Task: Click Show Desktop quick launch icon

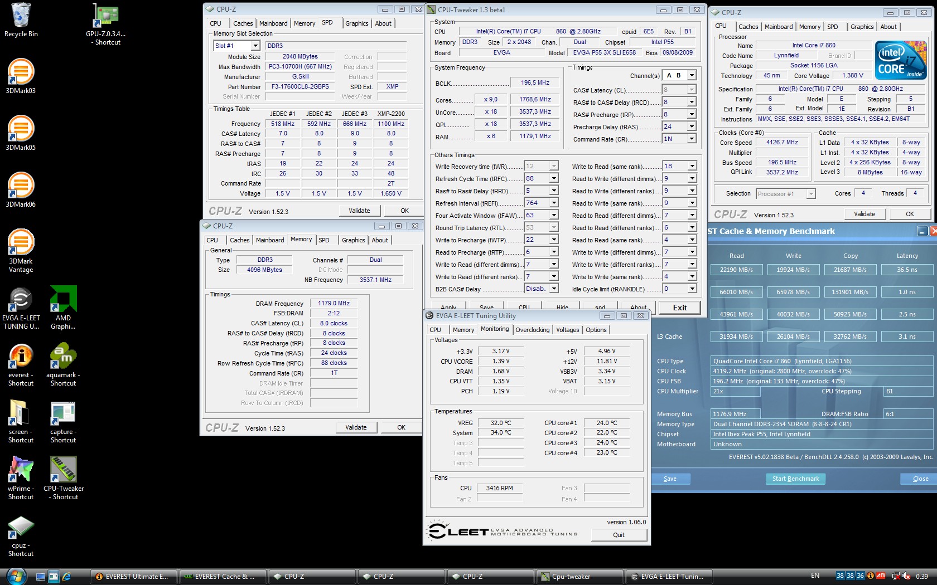Action: pos(41,577)
